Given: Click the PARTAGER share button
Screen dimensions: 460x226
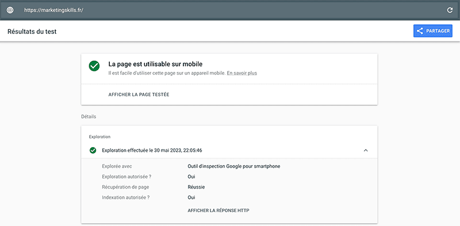Looking at the screenshot, I should pos(433,31).
